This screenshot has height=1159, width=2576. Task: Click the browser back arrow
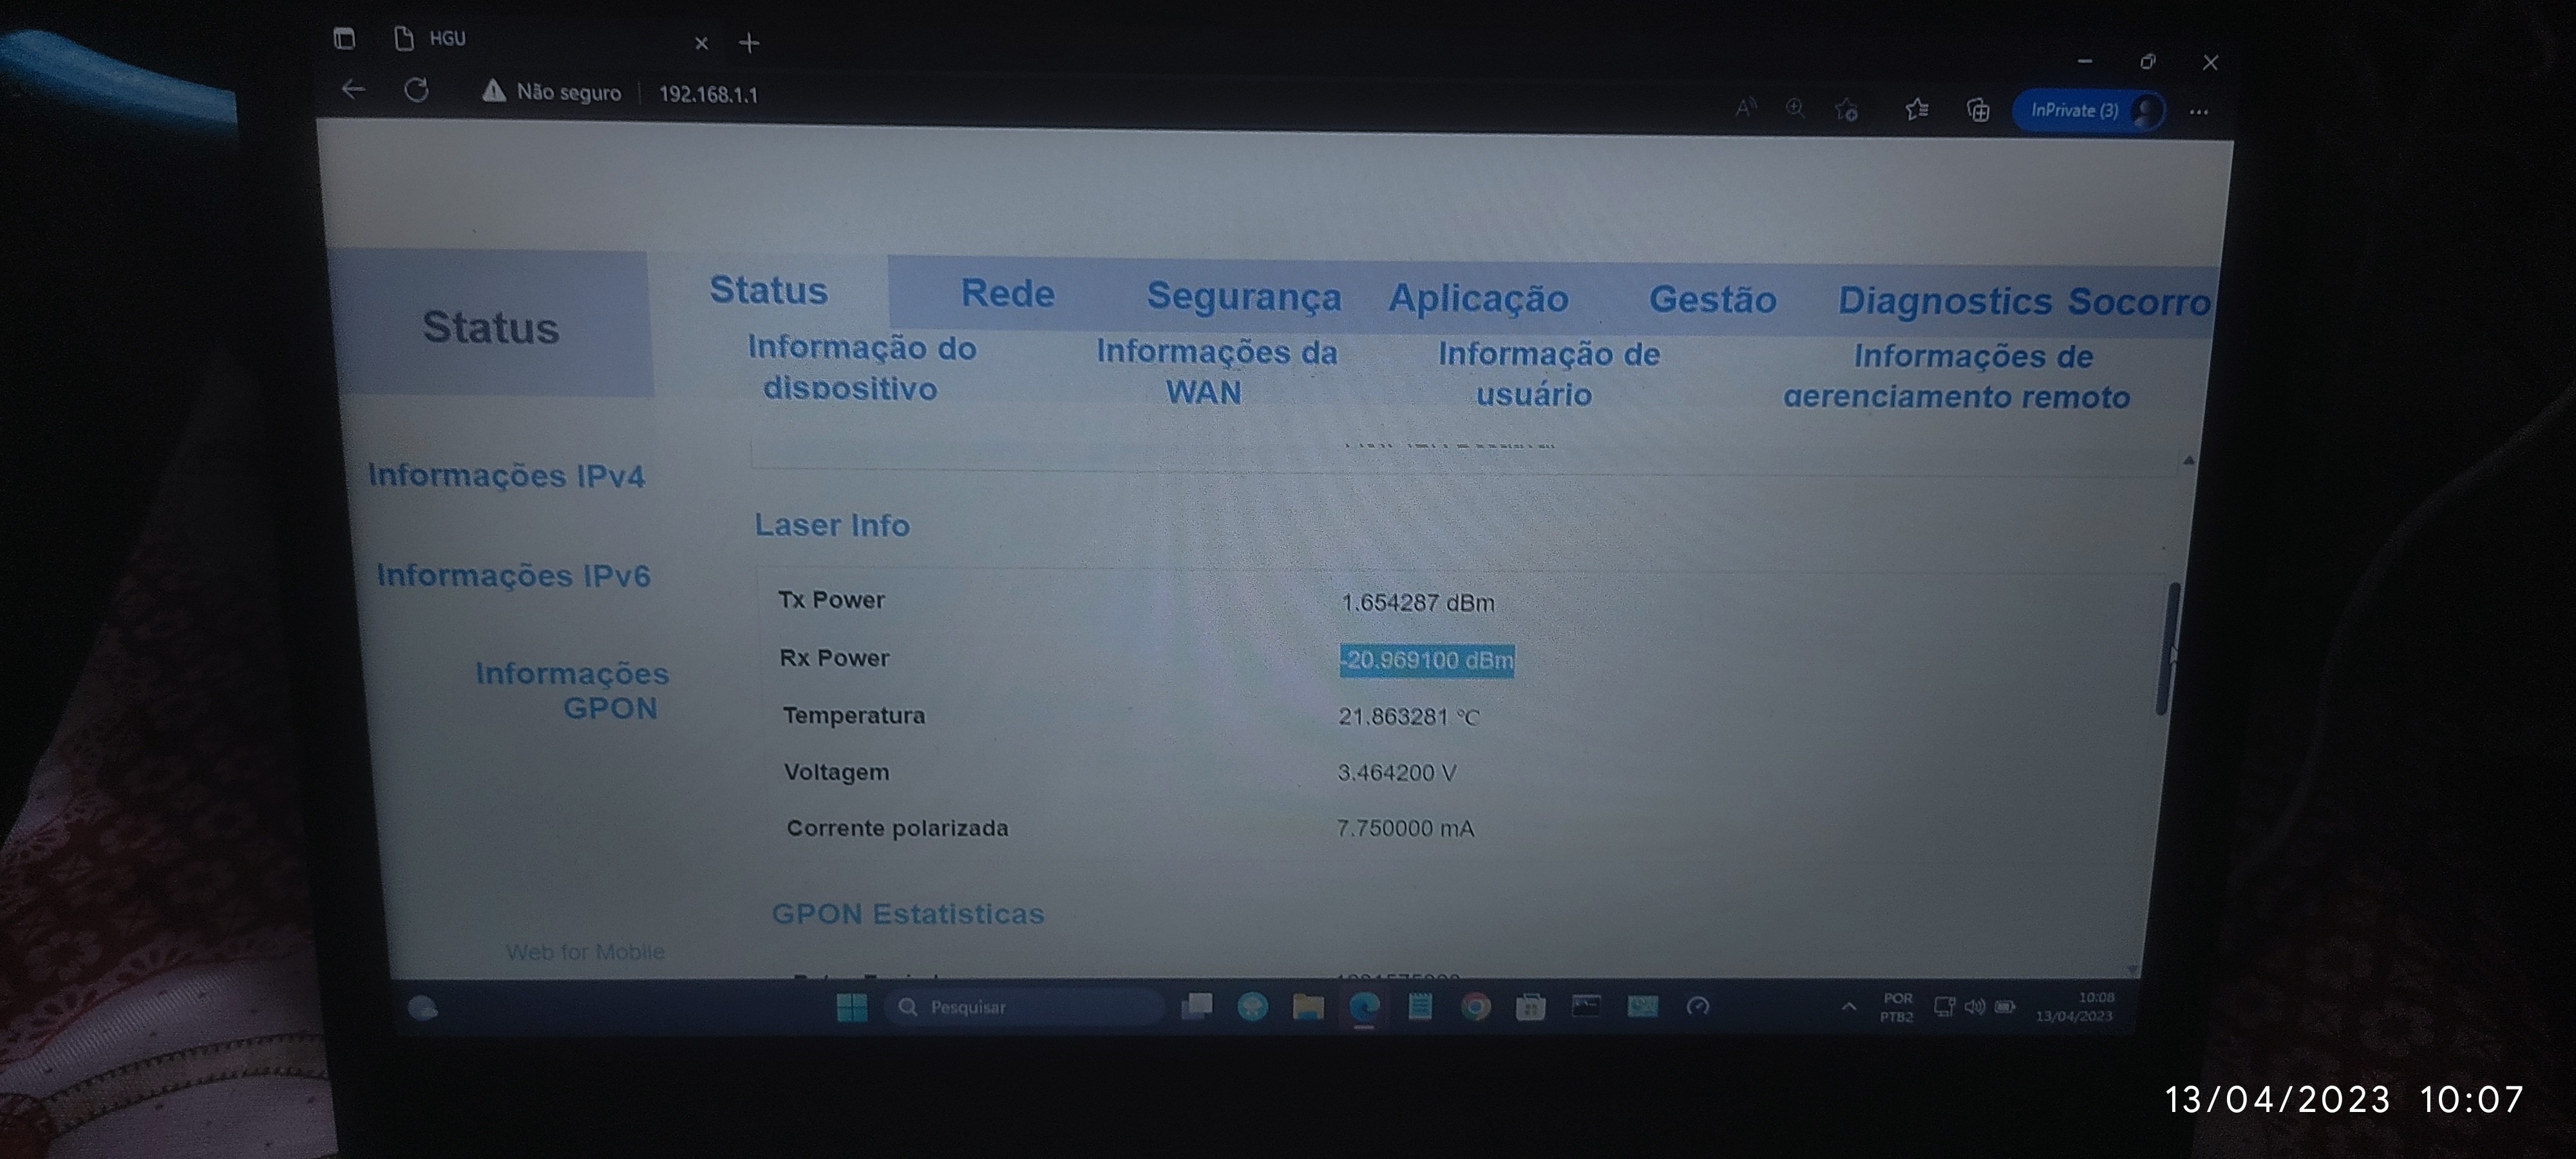tap(353, 90)
